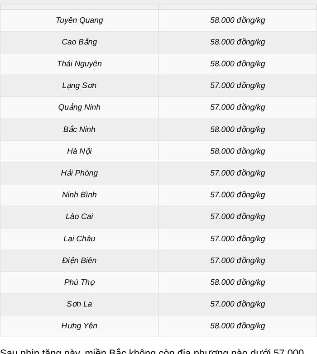Image resolution: width=317 pixels, height=354 pixels.
Task: Select the Lai Châu cell
Action: click(x=79, y=239)
